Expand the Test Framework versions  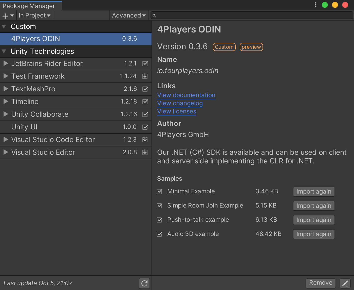coord(6,76)
